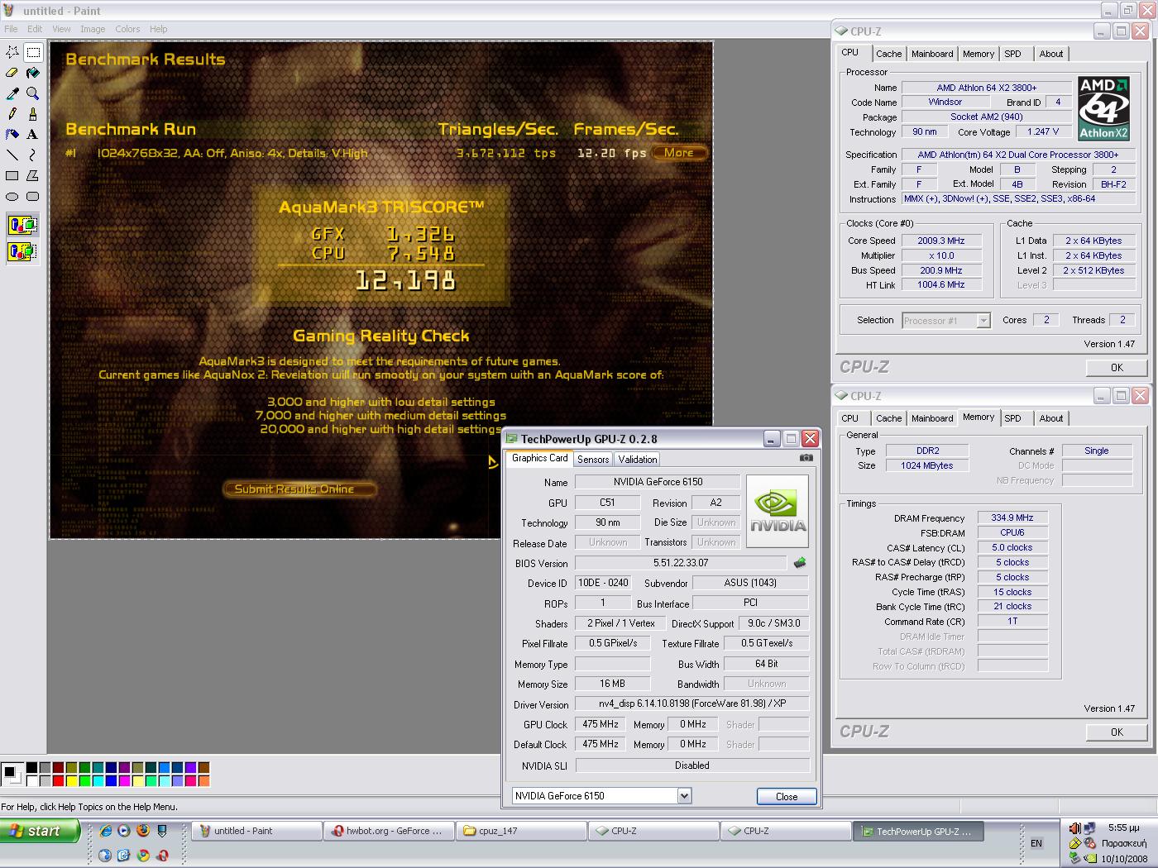Open SPD tab in CPU-Z window showing Timings
1158x868 pixels.
[x=1012, y=418]
